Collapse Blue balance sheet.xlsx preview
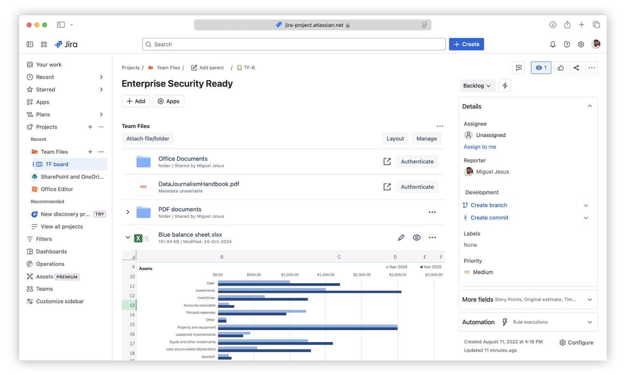The height and width of the screenshot is (375, 624). [x=128, y=238]
